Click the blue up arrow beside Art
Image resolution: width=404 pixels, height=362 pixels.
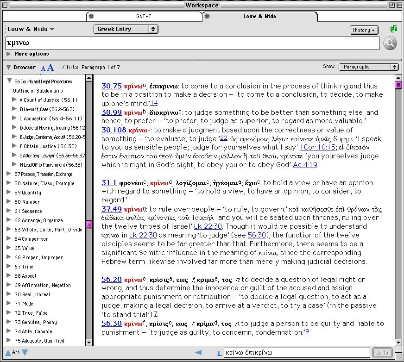(8, 352)
